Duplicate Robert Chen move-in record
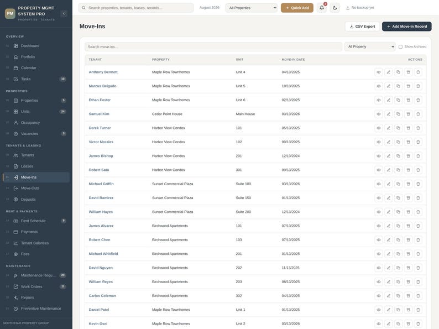Screen dimensions: 439x329 [398, 240]
